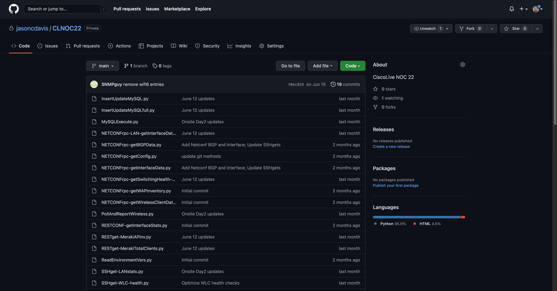Click the SNMPguy avatar in commit row
The image size is (557, 291).
click(x=94, y=84)
